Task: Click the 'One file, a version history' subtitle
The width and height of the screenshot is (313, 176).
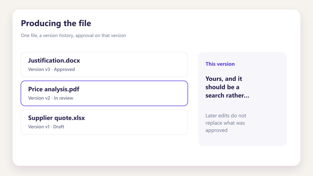Action: [73, 35]
